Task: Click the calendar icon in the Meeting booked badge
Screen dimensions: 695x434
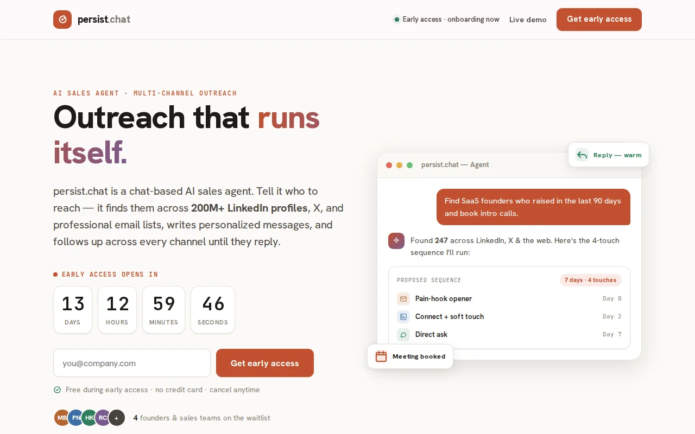Action: click(381, 356)
